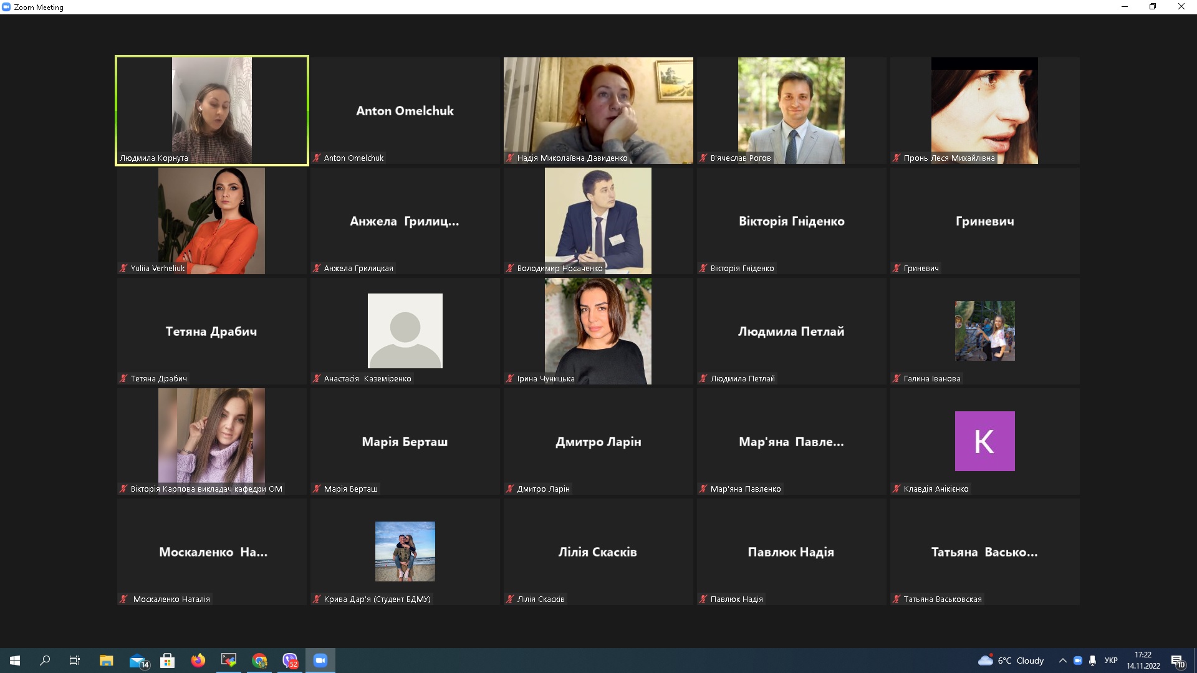Screen dimensions: 1197x673
Task: Launch Firefox from taskbar
Action: (x=198, y=661)
